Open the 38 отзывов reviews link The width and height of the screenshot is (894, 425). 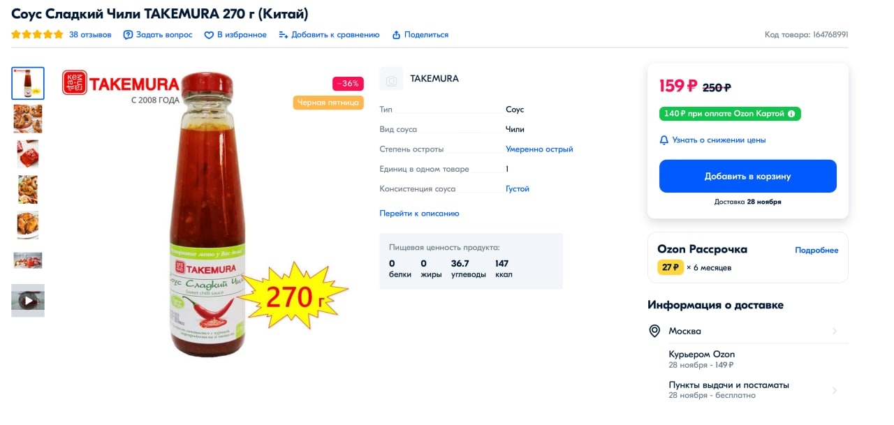tap(90, 35)
